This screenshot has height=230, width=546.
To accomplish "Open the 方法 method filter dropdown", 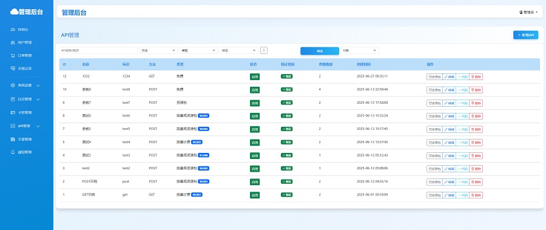I will [x=159, y=50].
